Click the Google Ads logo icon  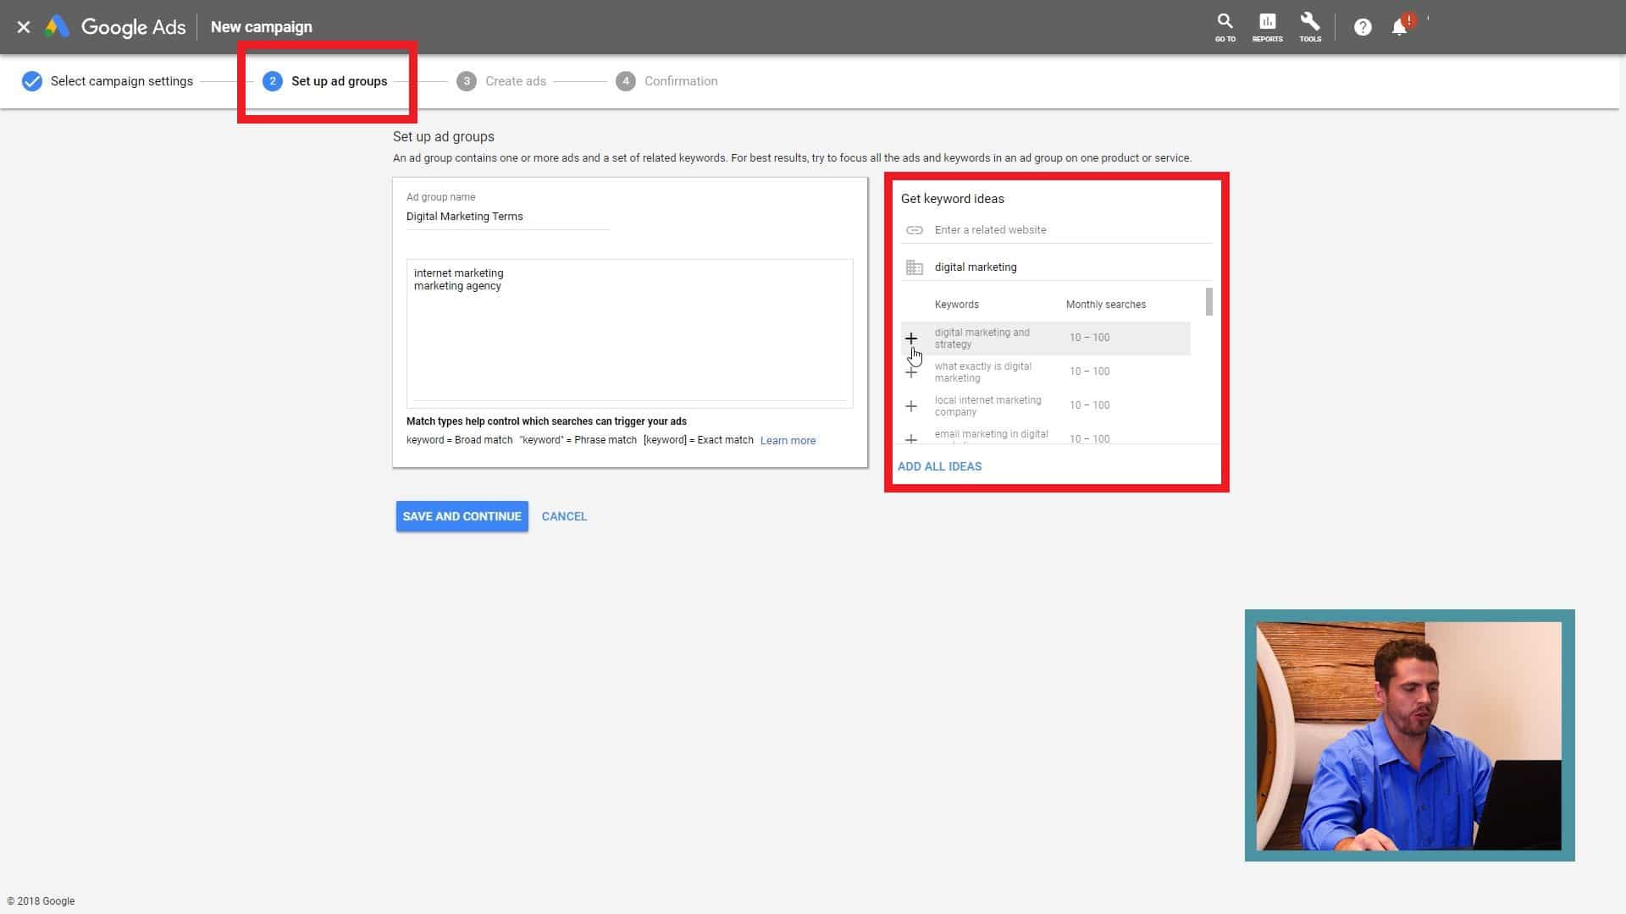[58, 27]
